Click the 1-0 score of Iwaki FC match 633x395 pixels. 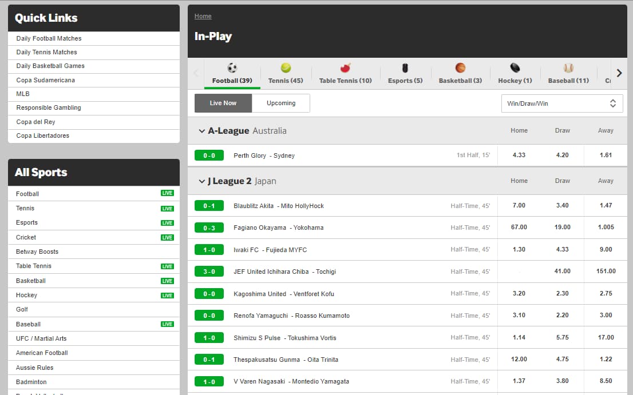click(x=209, y=250)
